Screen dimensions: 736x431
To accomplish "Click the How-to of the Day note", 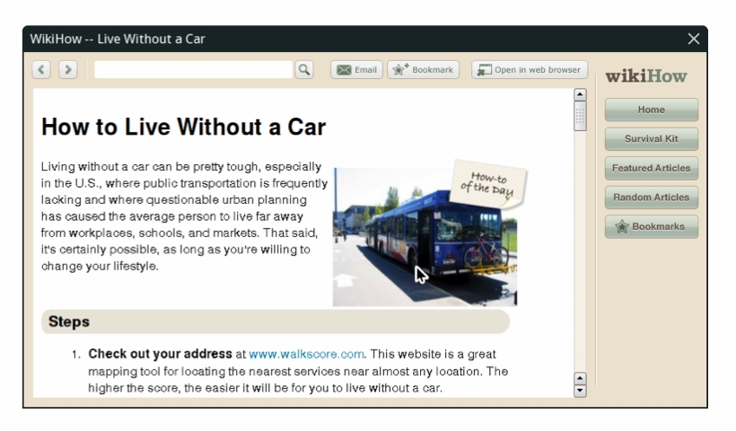I will [488, 183].
